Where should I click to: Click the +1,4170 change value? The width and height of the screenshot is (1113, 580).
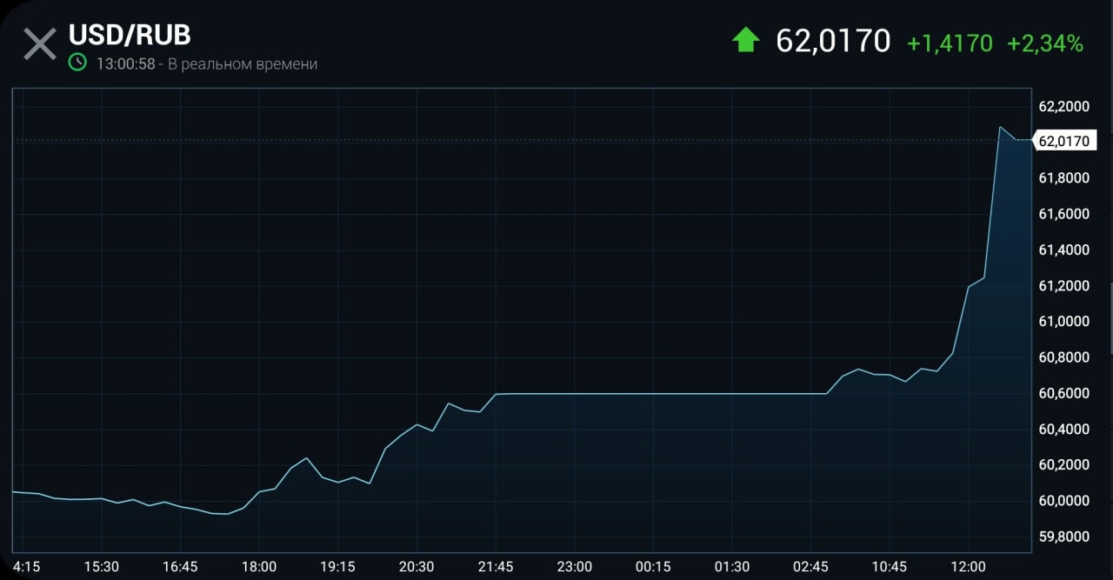coord(950,43)
